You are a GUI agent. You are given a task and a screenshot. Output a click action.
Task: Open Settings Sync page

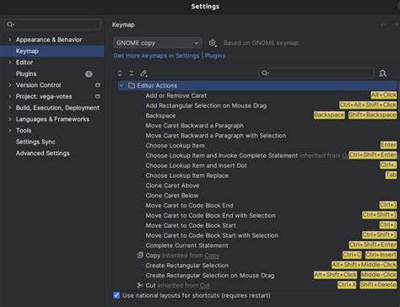coord(35,142)
